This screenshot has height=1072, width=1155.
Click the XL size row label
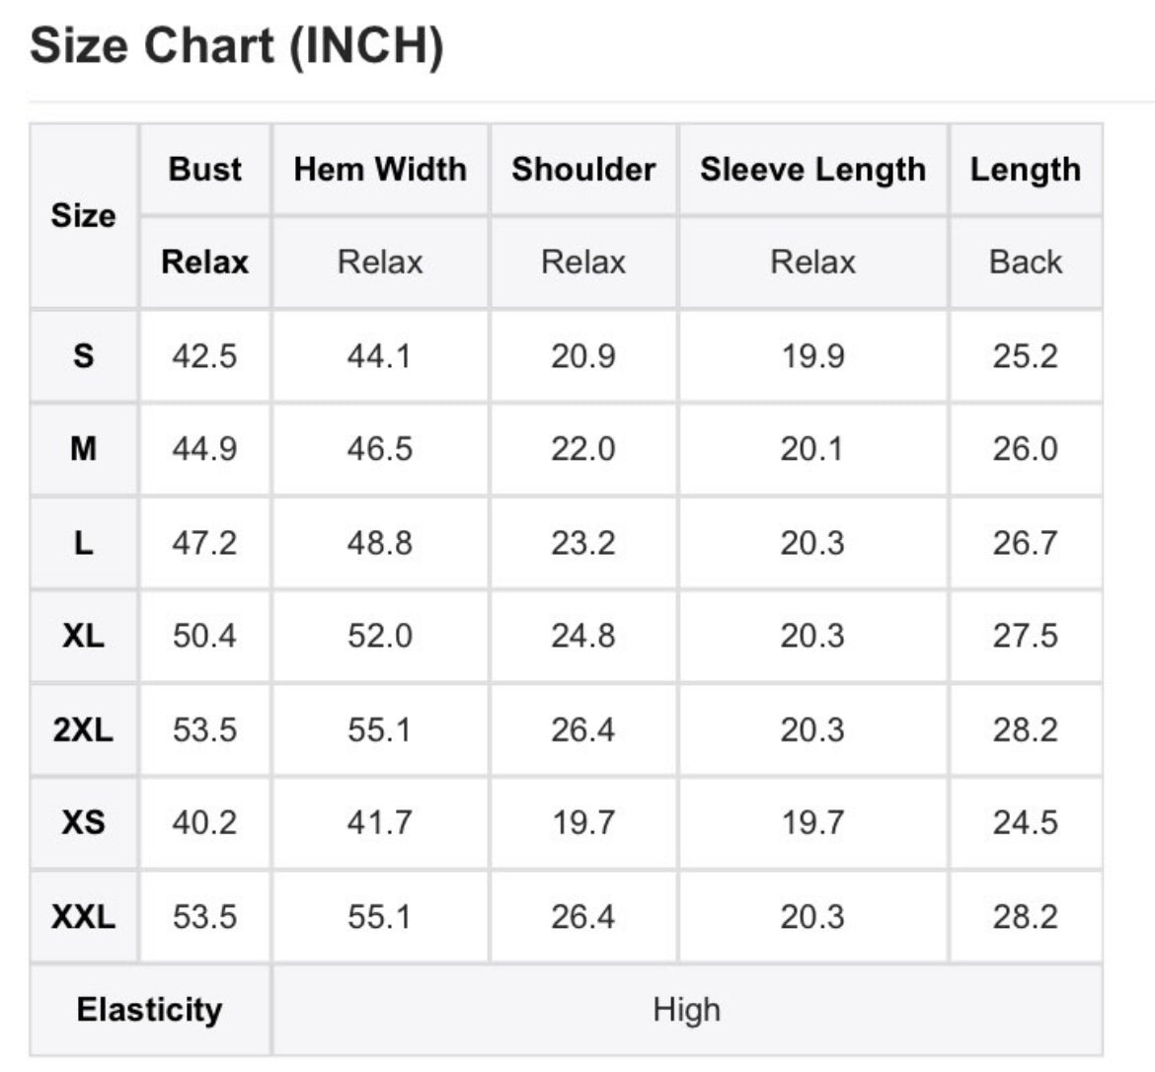(83, 636)
